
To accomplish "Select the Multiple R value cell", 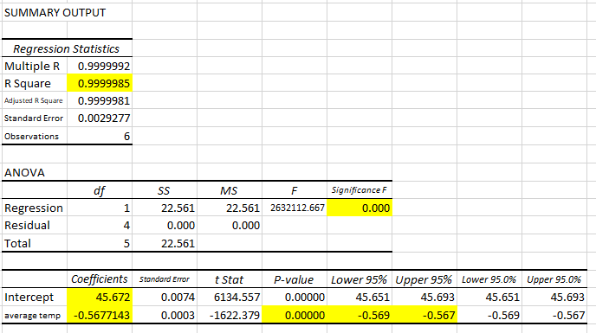I will point(100,66).
